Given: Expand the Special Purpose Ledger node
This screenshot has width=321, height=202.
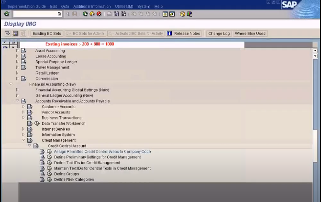Looking at the screenshot, I should 17,62.
